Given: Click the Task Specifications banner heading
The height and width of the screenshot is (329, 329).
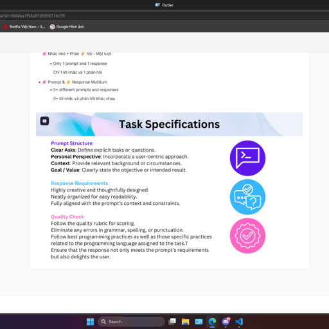Looking at the screenshot, I should (169, 124).
